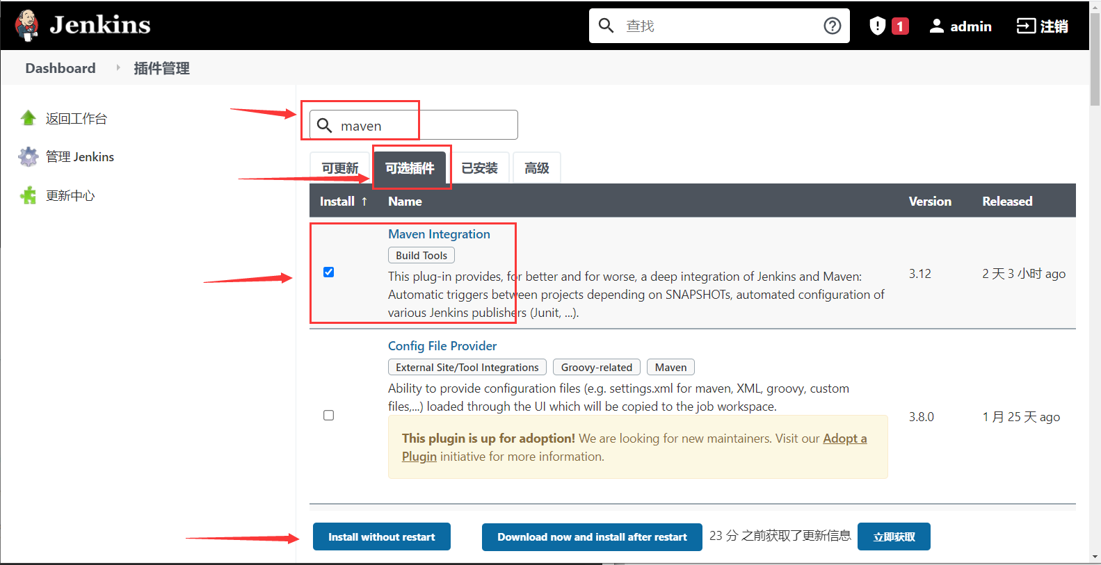Switch to the 可更新 tab

(x=340, y=168)
